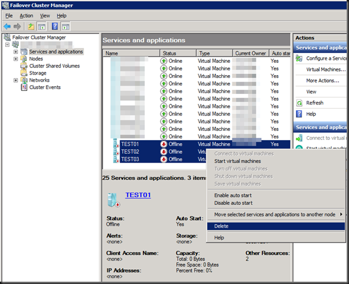Open the File menu
349x284 pixels.
click(x=9, y=16)
